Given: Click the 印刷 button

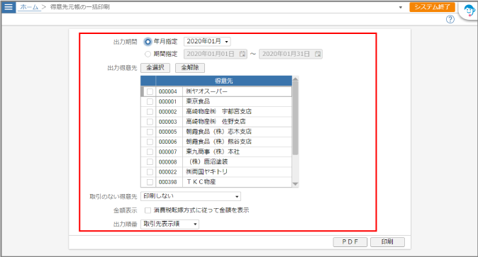Looking at the screenshot, I should [387, 241].
